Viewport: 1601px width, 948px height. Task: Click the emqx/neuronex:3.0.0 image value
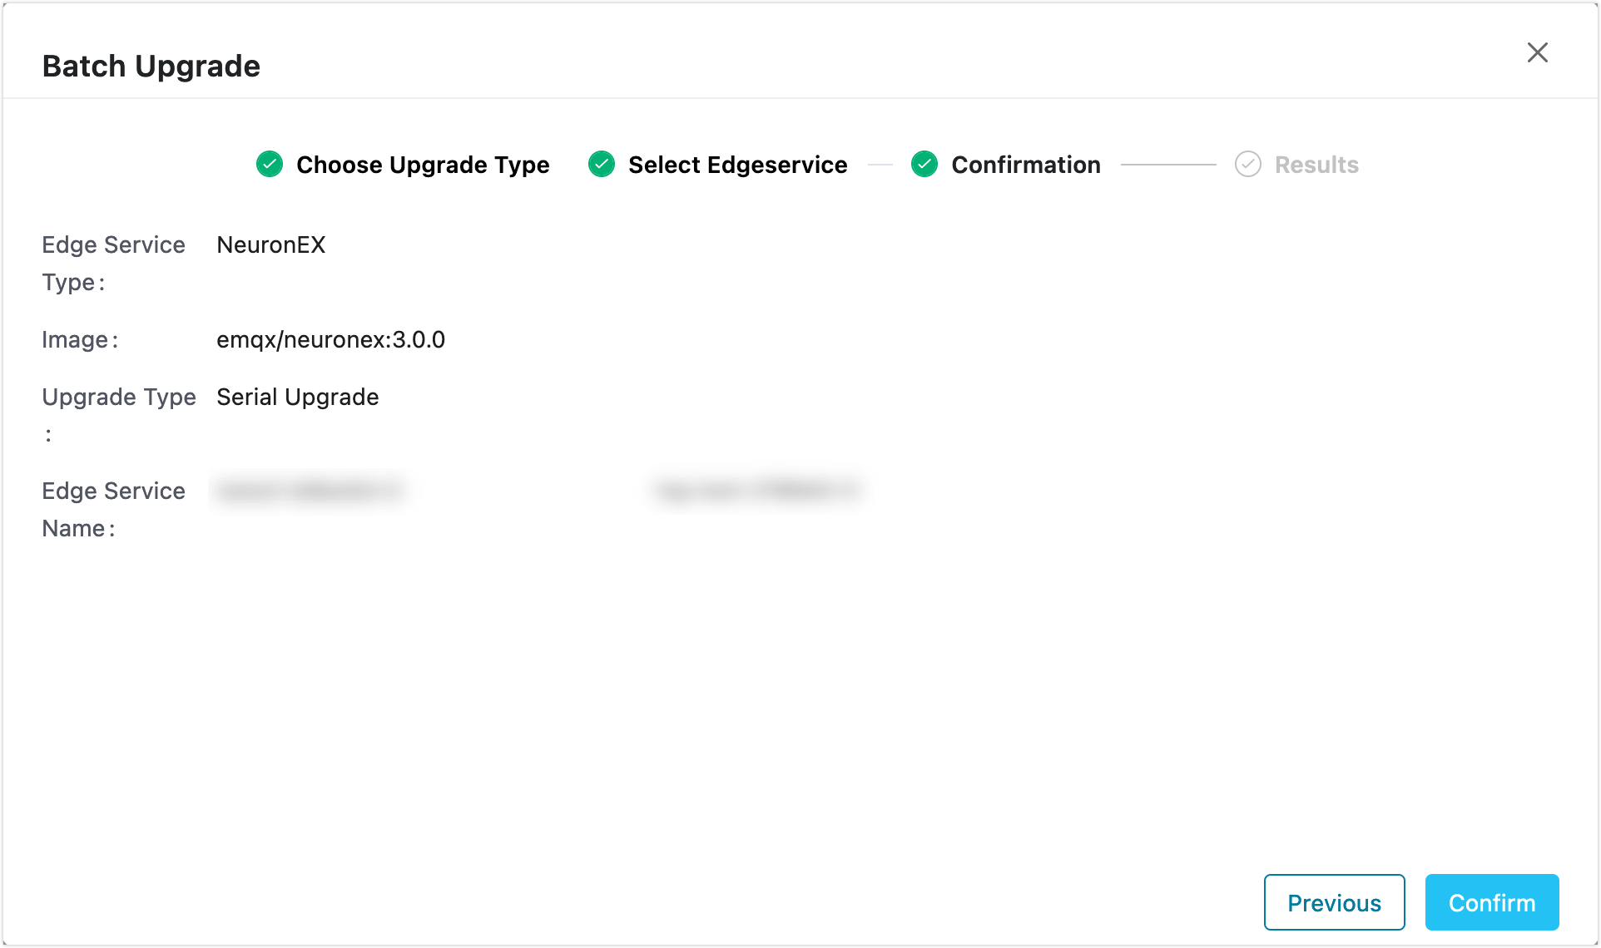[x=330, y=339]
